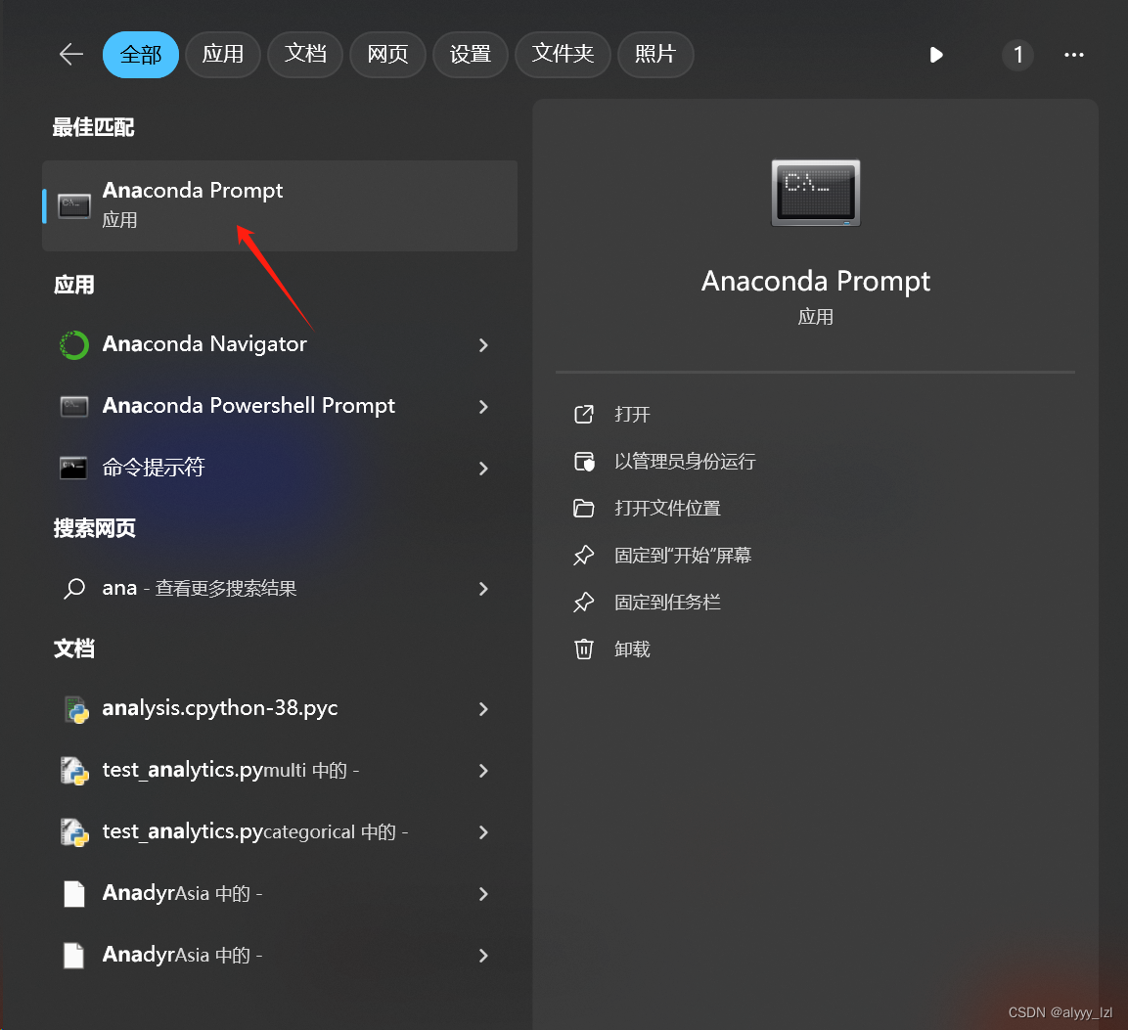Expand the test_analytics.py categorical chevron

[483, 832]
